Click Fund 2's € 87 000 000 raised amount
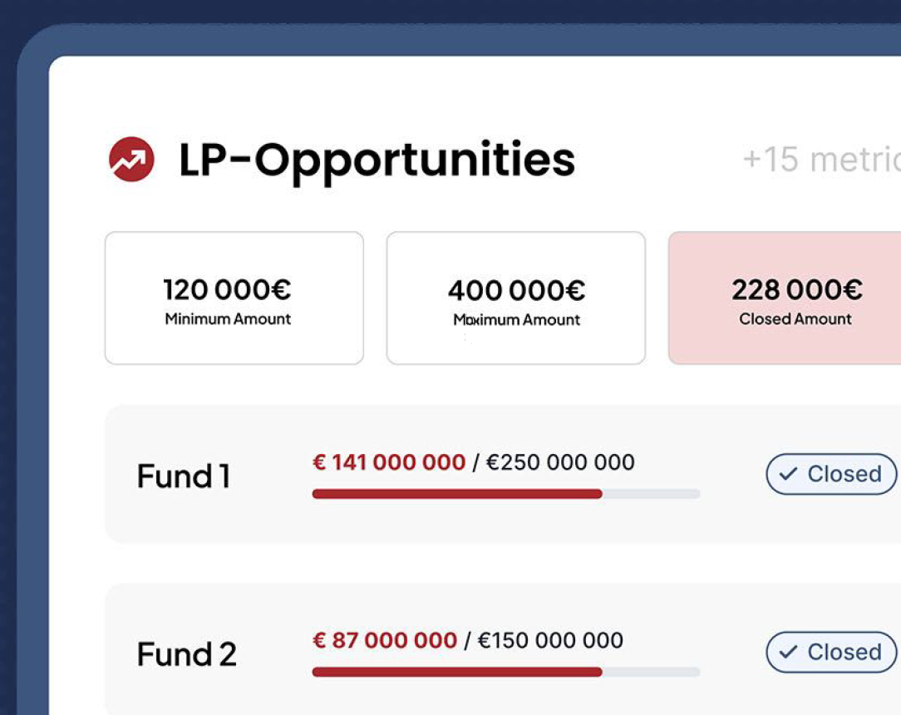Image resolution: width=901 pixels, height=715 pixels. [384, 640]
